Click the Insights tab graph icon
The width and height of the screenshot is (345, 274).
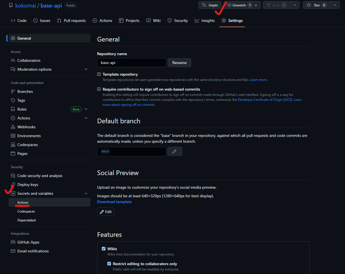click(197, 21)
